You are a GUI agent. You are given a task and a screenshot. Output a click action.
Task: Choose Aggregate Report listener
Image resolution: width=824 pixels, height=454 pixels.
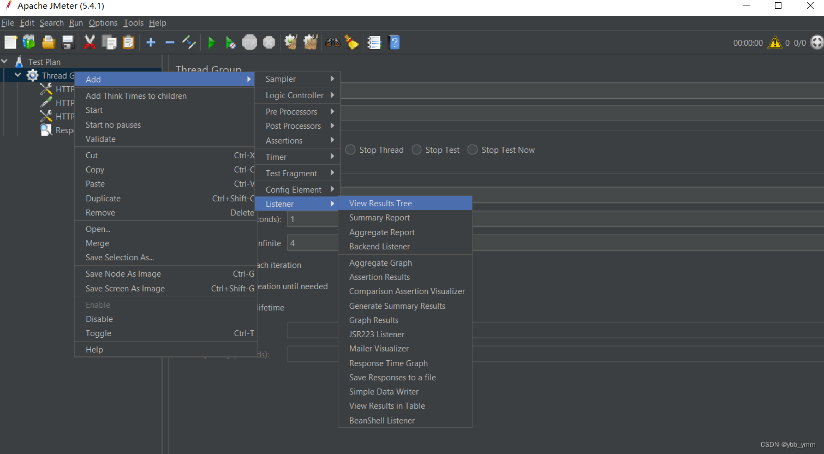point(405,232)
